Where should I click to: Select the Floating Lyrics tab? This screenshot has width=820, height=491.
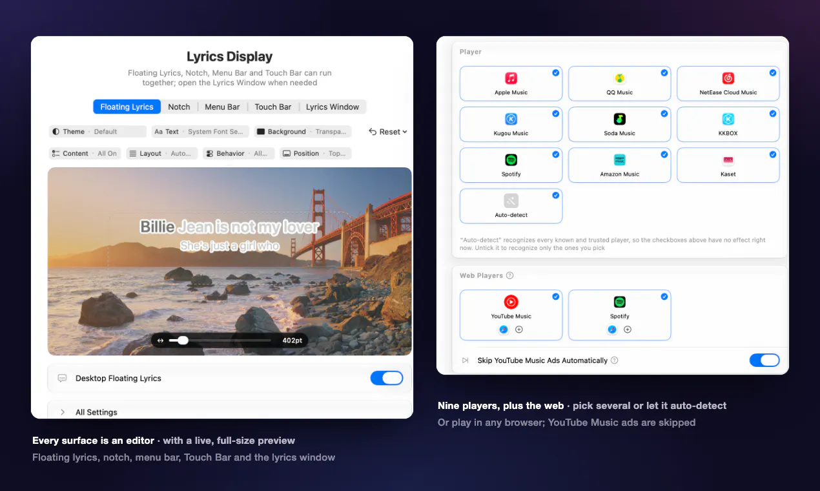point(127,107)
